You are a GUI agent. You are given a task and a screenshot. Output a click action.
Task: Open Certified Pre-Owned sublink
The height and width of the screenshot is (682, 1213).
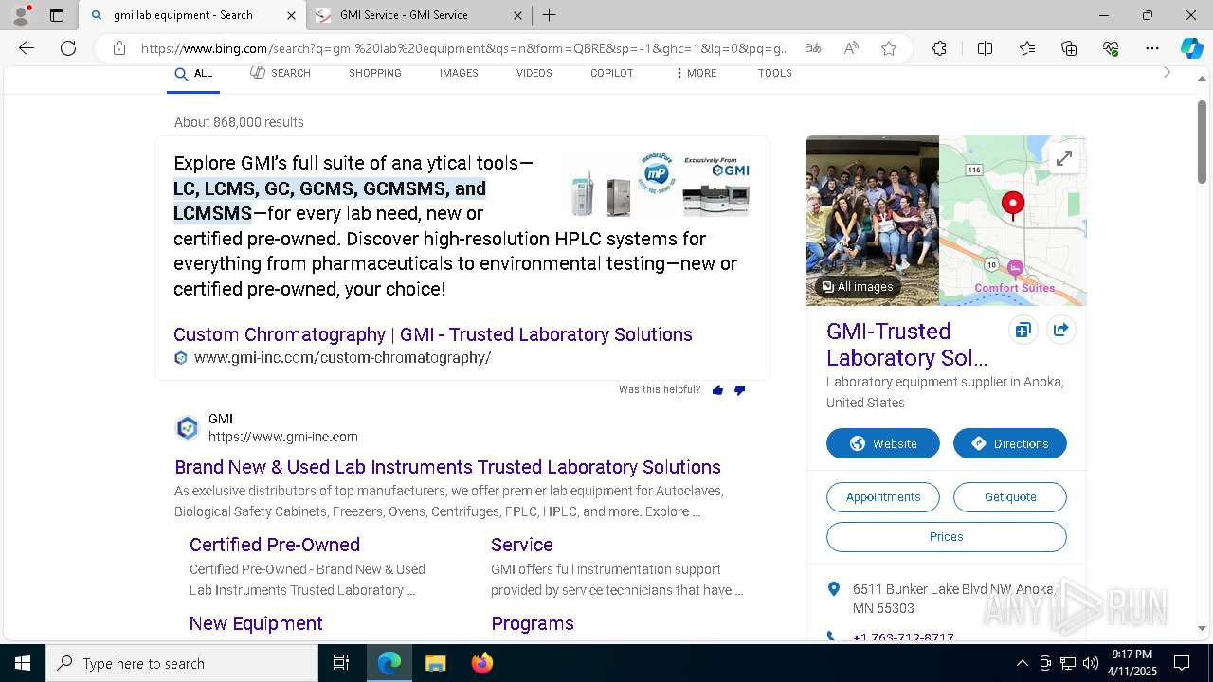coord(275,545)
